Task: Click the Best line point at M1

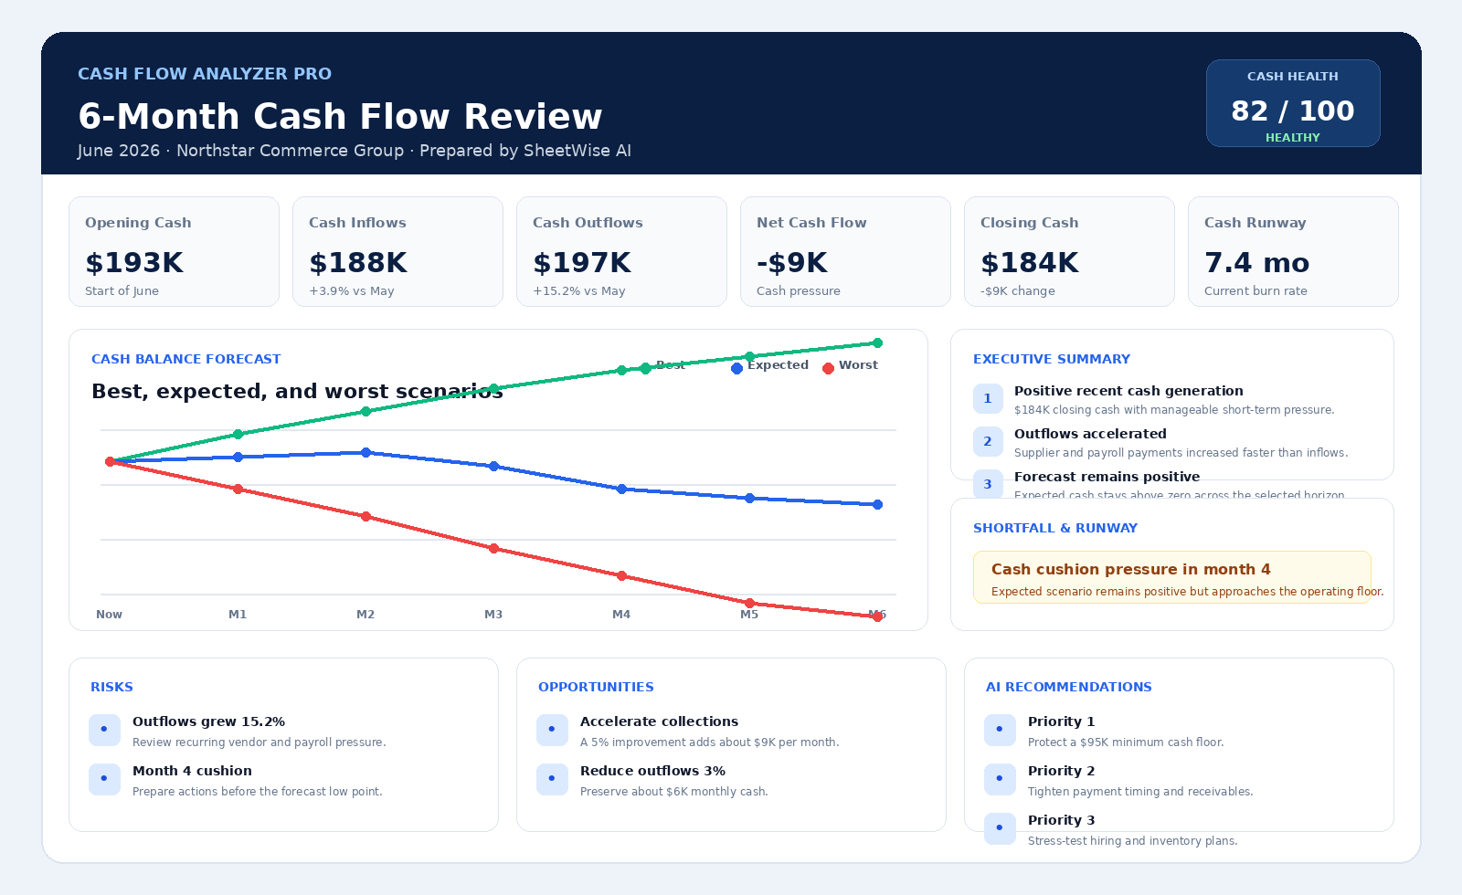Action: tap(238, 435)
